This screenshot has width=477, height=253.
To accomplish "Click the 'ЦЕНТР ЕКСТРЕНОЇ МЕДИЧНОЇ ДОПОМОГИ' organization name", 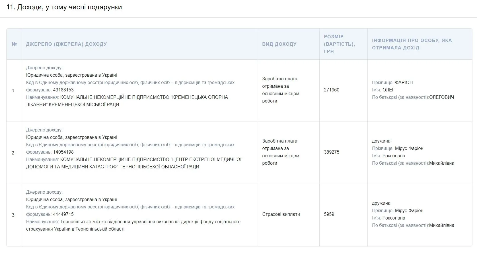I will [134, 163].
